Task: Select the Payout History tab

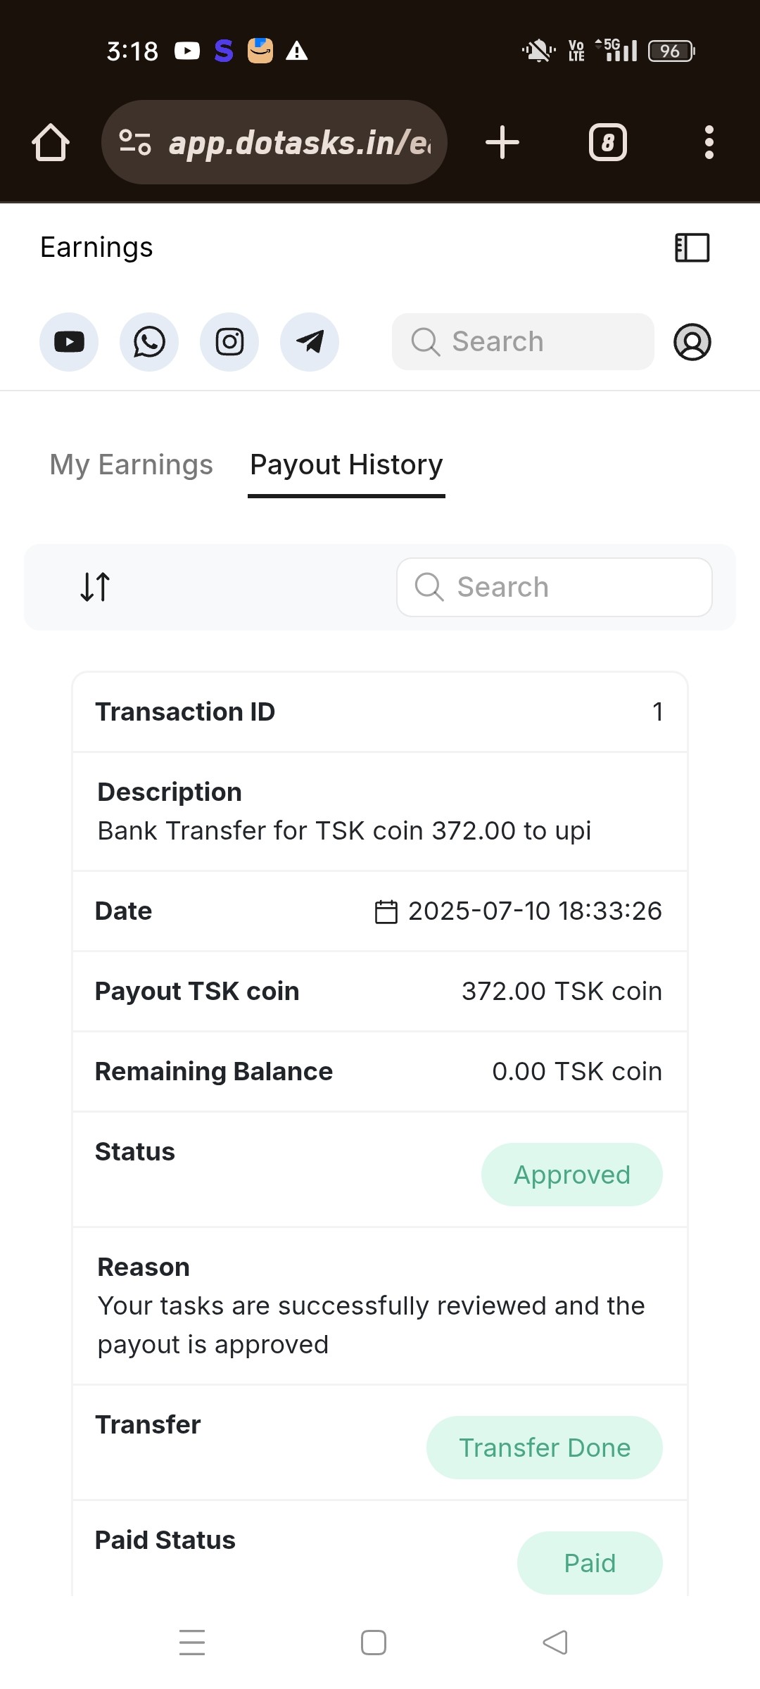Action: (346, 465)
